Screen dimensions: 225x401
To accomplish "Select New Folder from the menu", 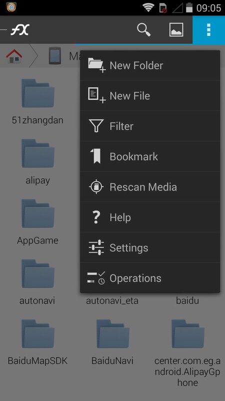I will point(150,66).
